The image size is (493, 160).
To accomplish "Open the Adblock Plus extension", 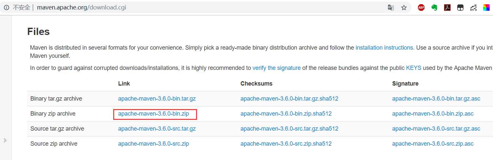I will pyautogui.click(x=421, y=8).
